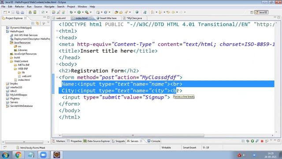The image size is (282, 159).
Task: Open the Refactor menu
Action: pyautogui.click(x=19, y=7)
